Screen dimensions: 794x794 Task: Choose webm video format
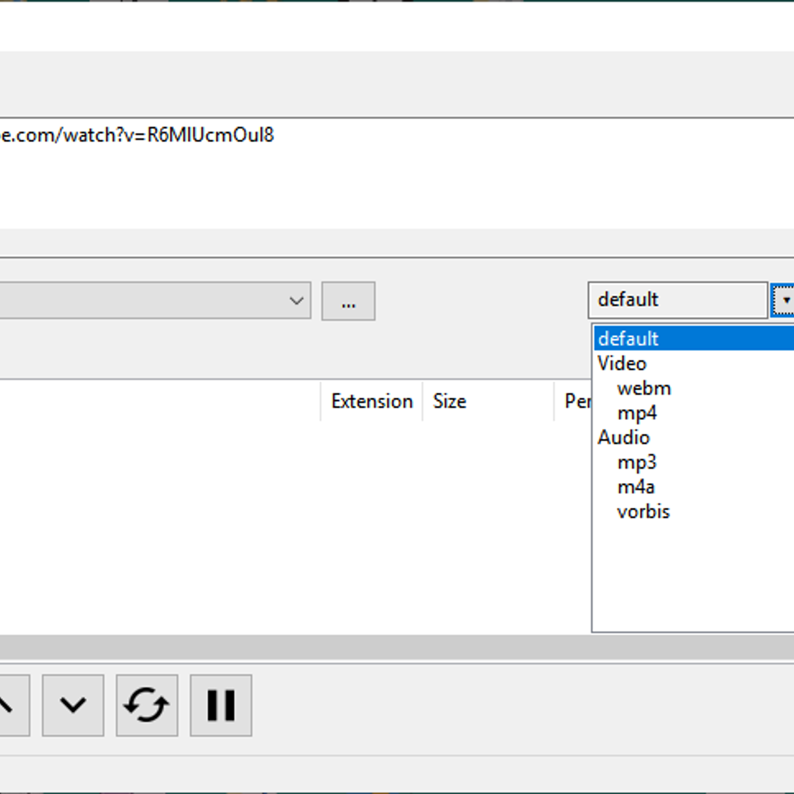(x=644, y=388)
